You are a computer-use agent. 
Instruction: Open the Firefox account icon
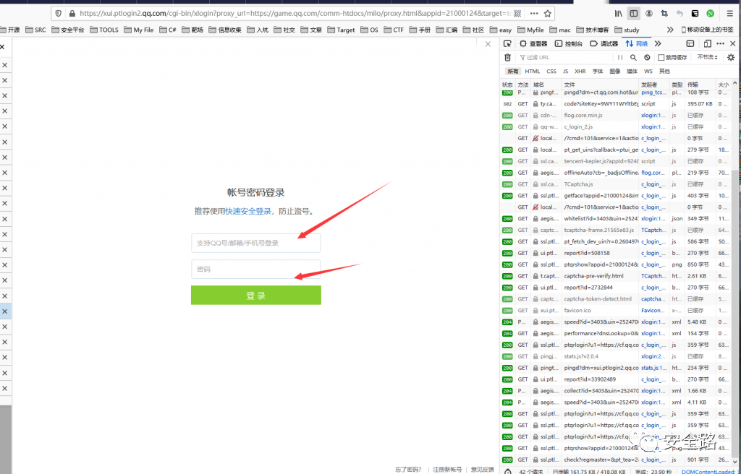(649, 14)
